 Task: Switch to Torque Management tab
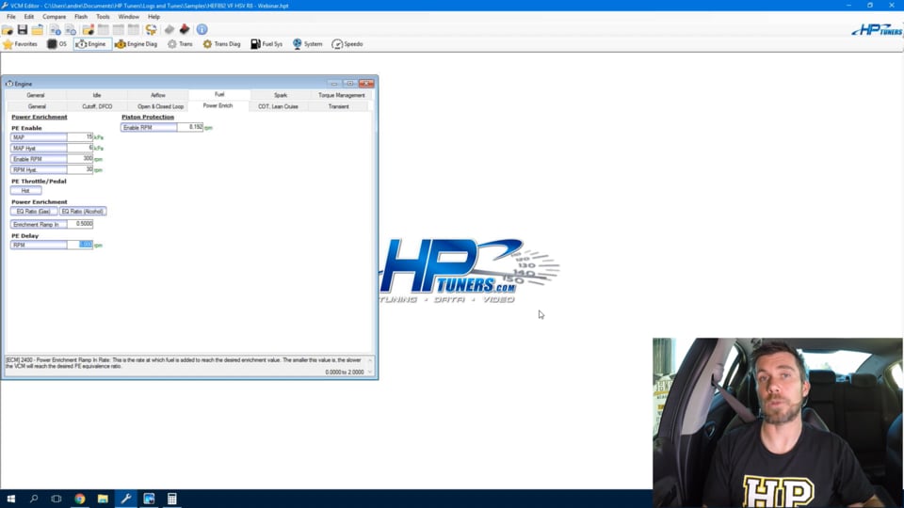tap(341, 95)
